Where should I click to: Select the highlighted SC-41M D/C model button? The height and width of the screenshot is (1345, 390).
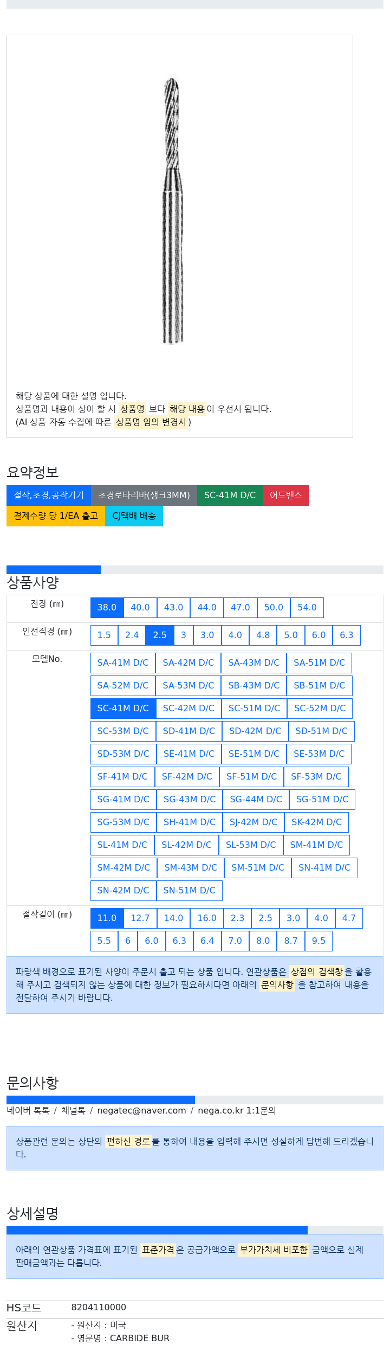(x=123, y=708)
